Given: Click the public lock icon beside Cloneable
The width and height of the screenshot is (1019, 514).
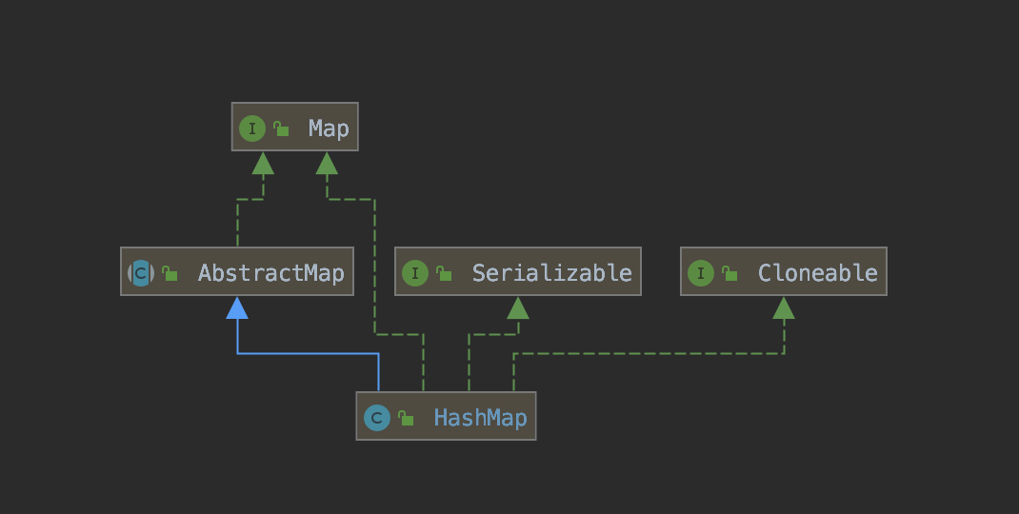Looking at the screenshot, I should coord(729,273).
